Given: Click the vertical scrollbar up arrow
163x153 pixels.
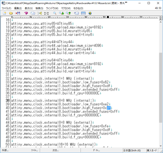Looking at the screenshot, I should click(161, 22).
